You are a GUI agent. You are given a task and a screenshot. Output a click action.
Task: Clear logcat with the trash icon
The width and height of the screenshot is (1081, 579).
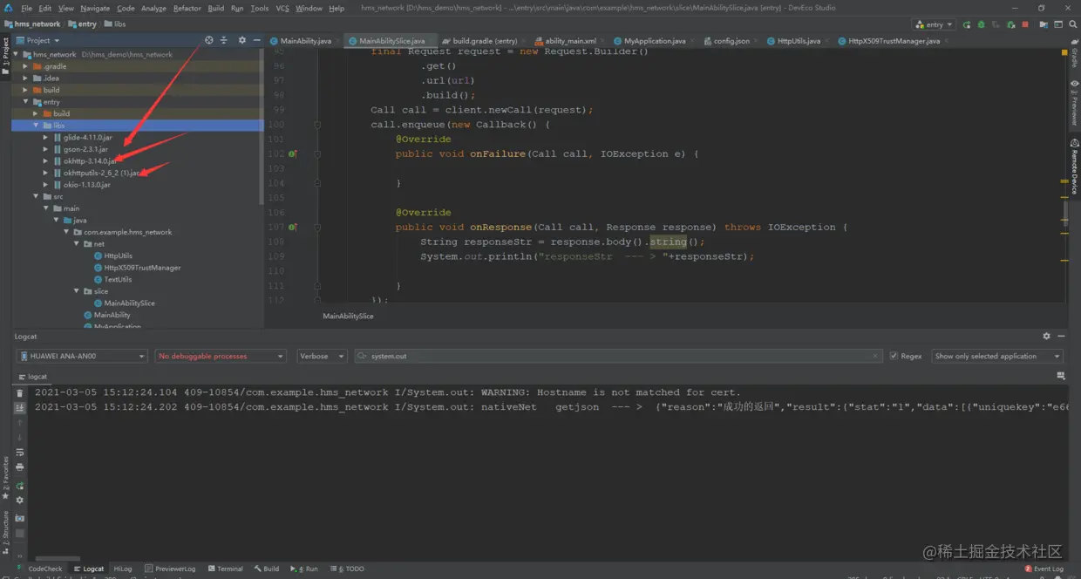pos(19,393)
